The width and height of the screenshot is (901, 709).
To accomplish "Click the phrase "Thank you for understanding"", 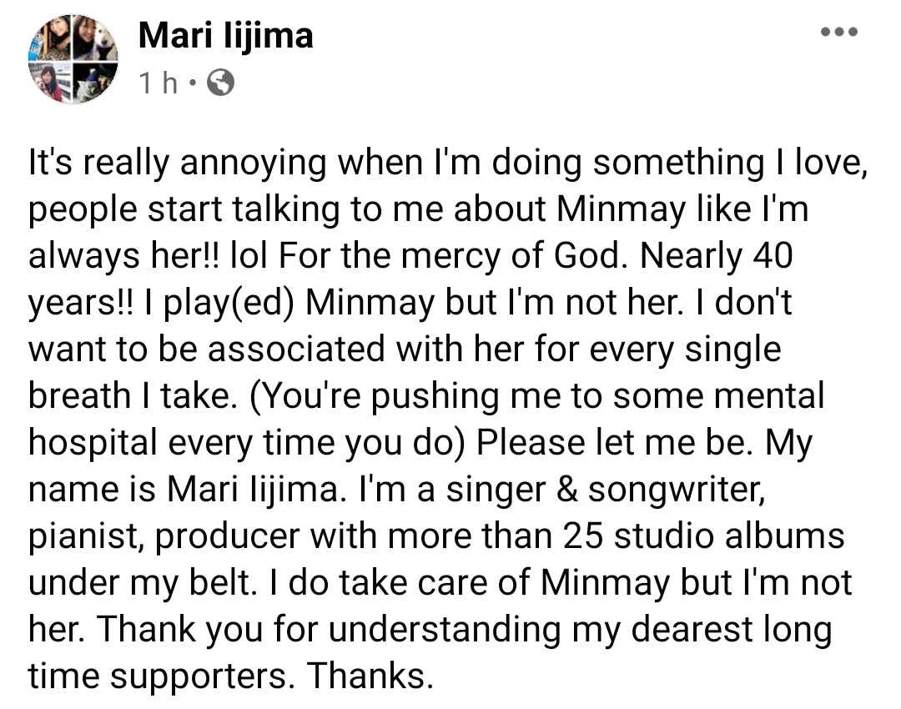I will [328, 630].
